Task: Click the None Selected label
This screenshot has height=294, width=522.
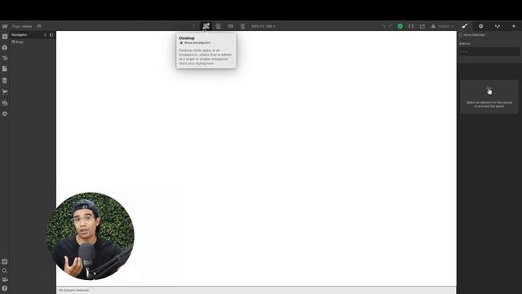Action: point(474,35)
